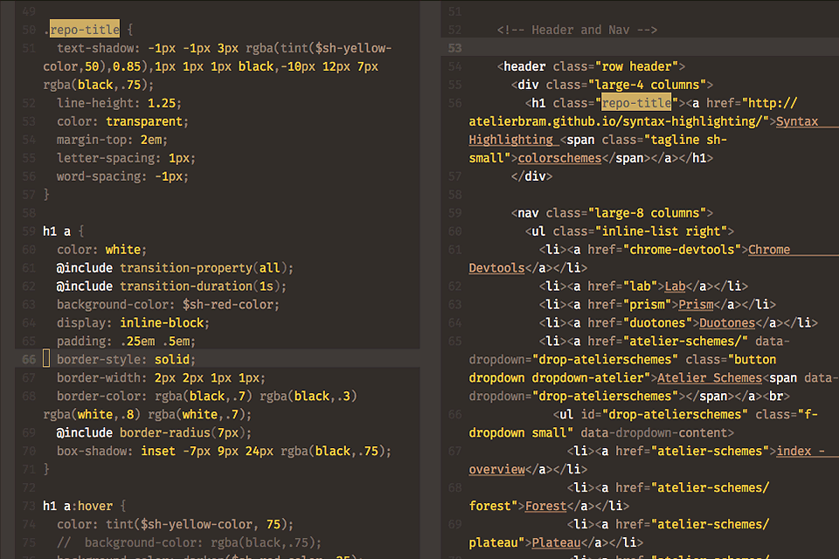Click the underlined 'Duotones' link text
839x559 pixels.
727,322
